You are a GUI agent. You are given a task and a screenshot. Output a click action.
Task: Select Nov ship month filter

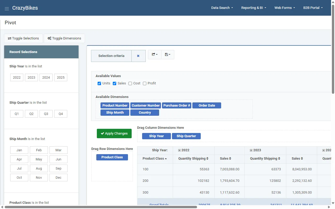pos(39,178)
